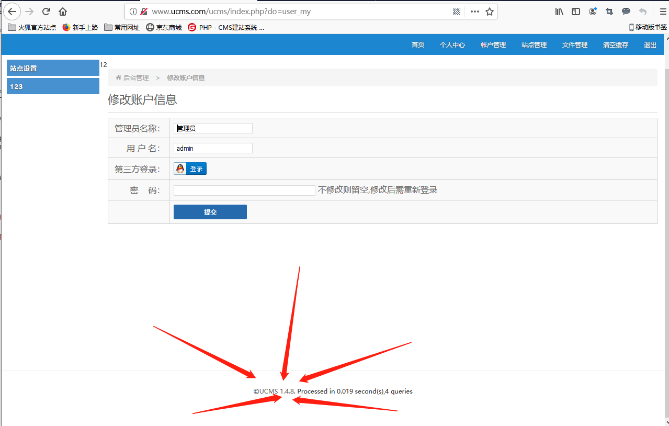Open the 火狐官方站点 bookmark folder

point(32,27)
